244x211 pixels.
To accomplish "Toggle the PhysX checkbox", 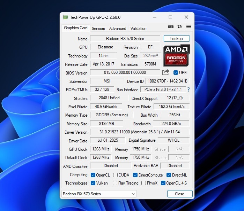I will (143, 183).
